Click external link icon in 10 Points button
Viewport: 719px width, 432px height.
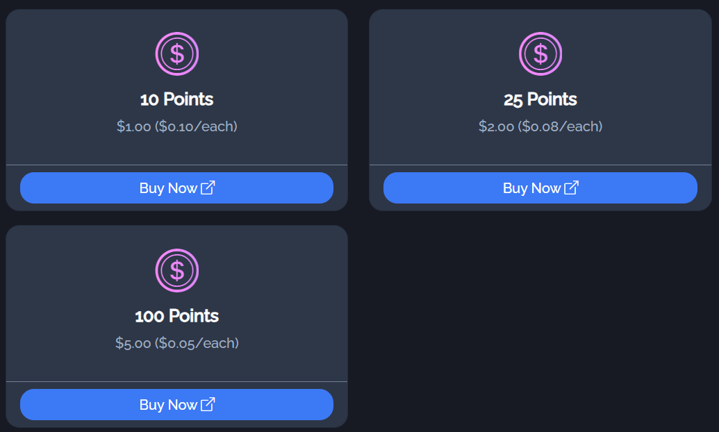pyautogui.click(x=208, y=188)
